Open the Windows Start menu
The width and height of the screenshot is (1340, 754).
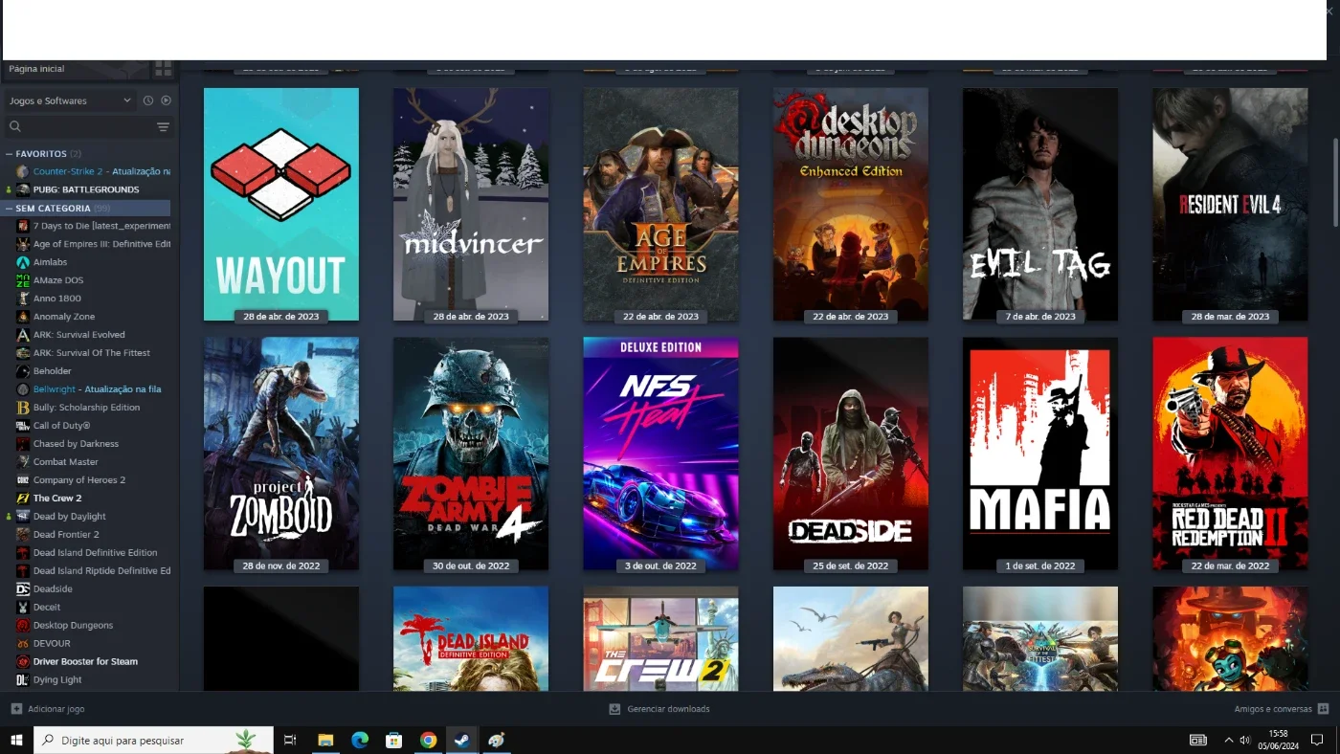tap(16, 740)
